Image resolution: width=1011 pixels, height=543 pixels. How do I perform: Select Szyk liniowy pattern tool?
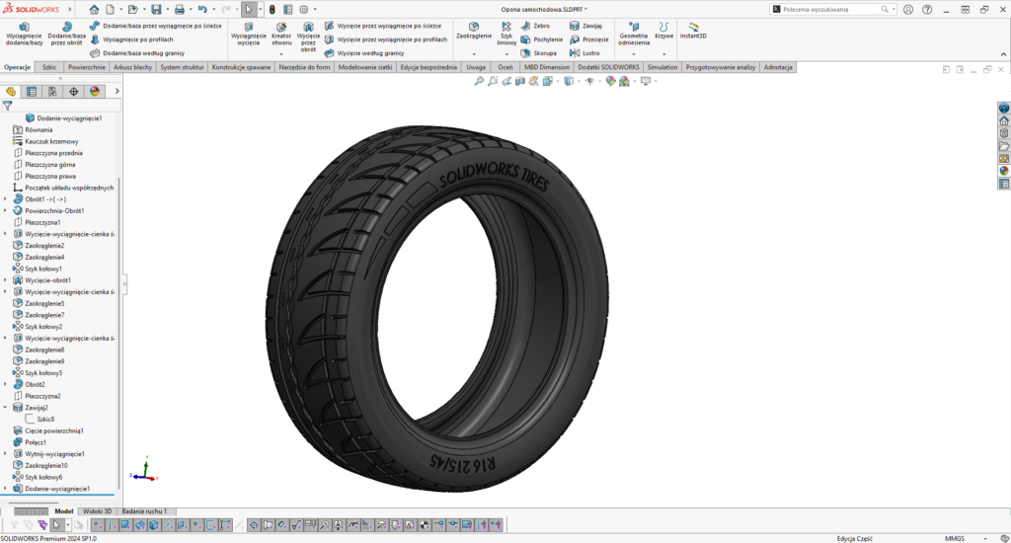[506, 34]
